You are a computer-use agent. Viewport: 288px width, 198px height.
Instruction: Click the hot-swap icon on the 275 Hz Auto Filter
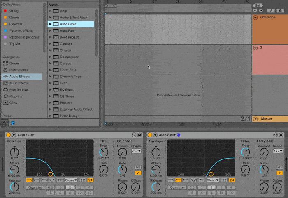[134, 135]
